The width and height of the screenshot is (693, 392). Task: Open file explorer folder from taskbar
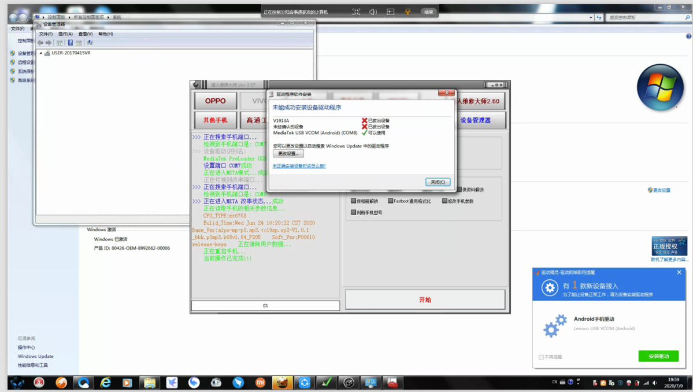(149, 382)
